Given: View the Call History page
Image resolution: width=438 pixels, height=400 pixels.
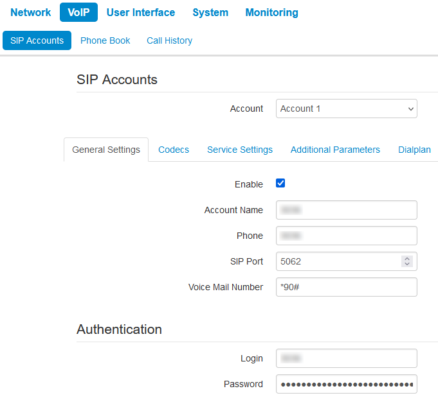Looking at the screenshot, I should [x=169, y=40].
